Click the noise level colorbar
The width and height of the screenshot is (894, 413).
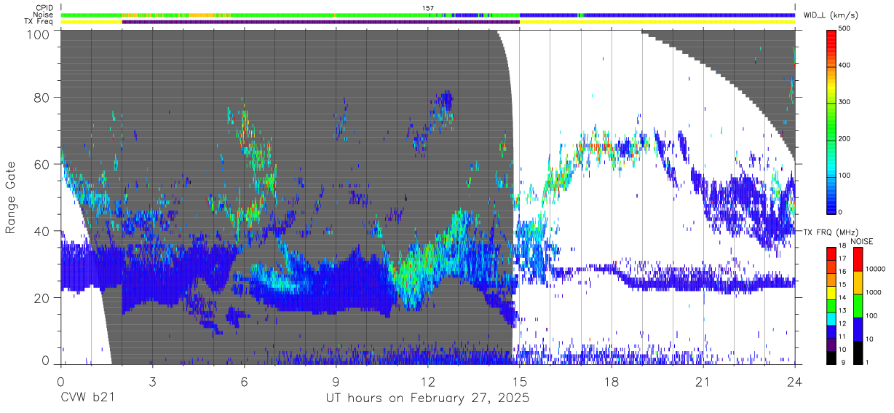(857, 306)
